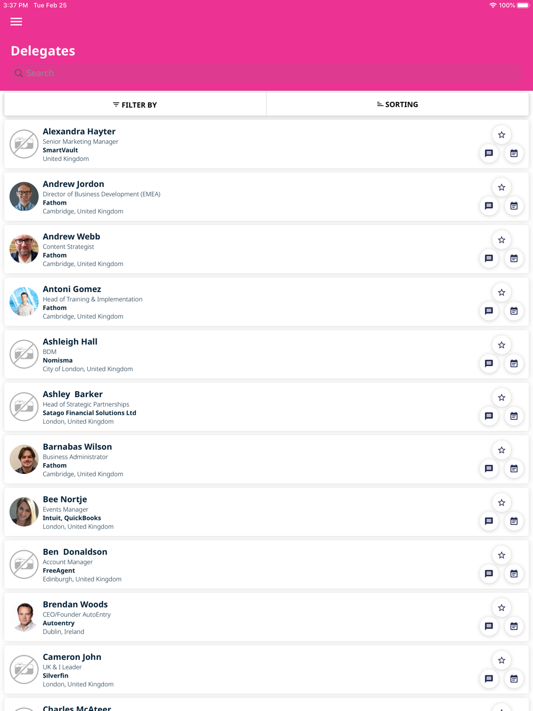Image resolution: width=533 pixels, height=711 pixels.
Task: Tap Alexandra Hayter's placeholder avatar
Action: click(x=24, y=144)
